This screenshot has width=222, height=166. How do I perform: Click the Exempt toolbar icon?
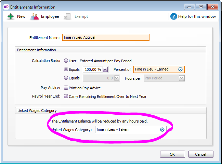pos(67,16)
